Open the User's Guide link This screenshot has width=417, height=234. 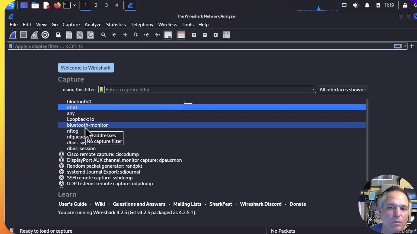[x=73, y=204]
